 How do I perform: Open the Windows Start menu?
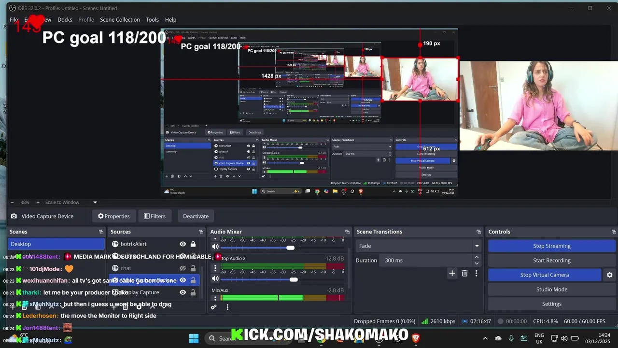click(194, 338)
